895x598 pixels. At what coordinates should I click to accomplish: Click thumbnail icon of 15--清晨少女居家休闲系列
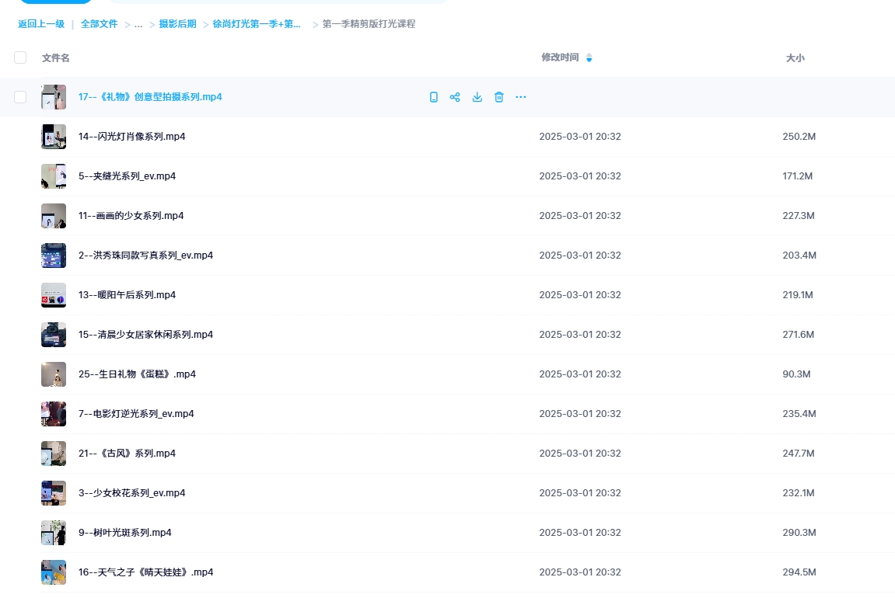(x=54, y=335)
